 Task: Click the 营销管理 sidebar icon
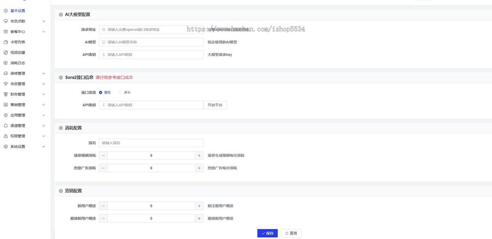pos(6,105)
